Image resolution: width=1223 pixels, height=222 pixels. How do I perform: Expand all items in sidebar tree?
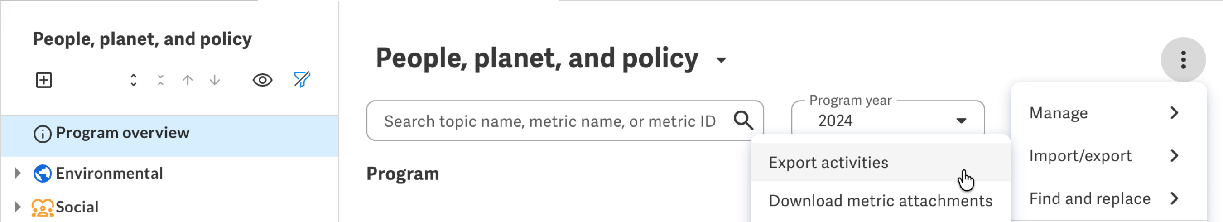coord(134,80)
